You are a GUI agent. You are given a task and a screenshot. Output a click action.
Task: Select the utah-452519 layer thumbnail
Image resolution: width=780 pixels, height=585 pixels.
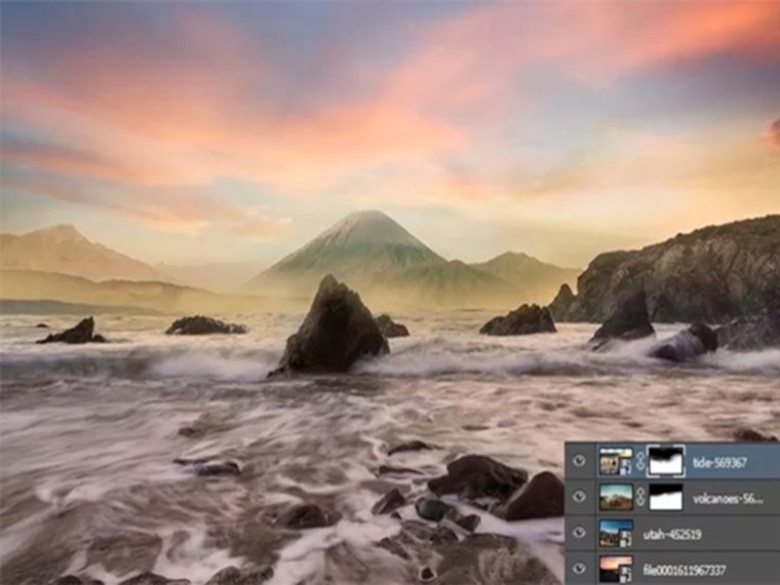[x=616, y=532]
